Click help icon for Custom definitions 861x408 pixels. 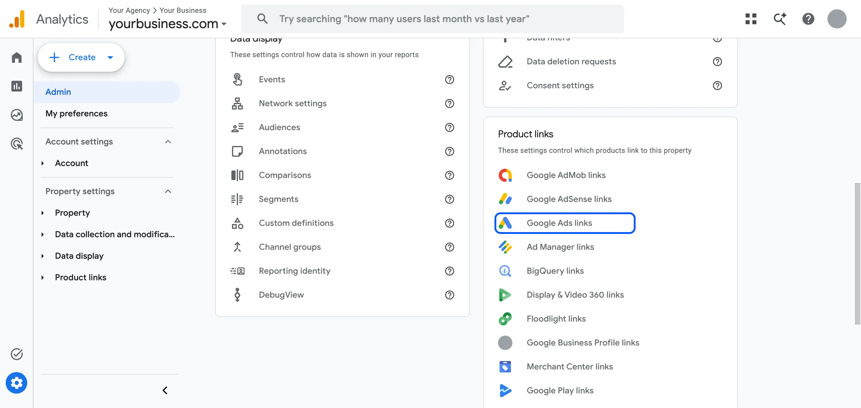[449, 223]
